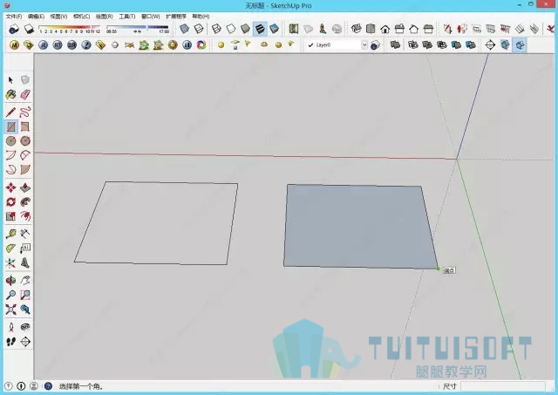The width and height of the screenshot is (558, 395).
Task: Activate the Move tool
Action: pos(10,187)
